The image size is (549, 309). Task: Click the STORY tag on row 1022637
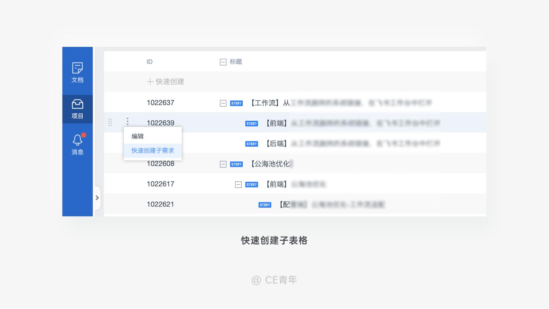point(236,103)
